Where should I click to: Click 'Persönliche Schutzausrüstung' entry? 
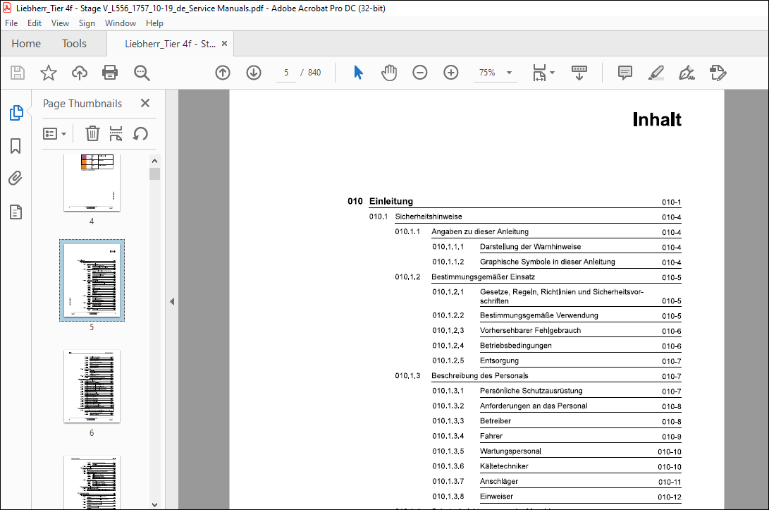tap(531, 391)
